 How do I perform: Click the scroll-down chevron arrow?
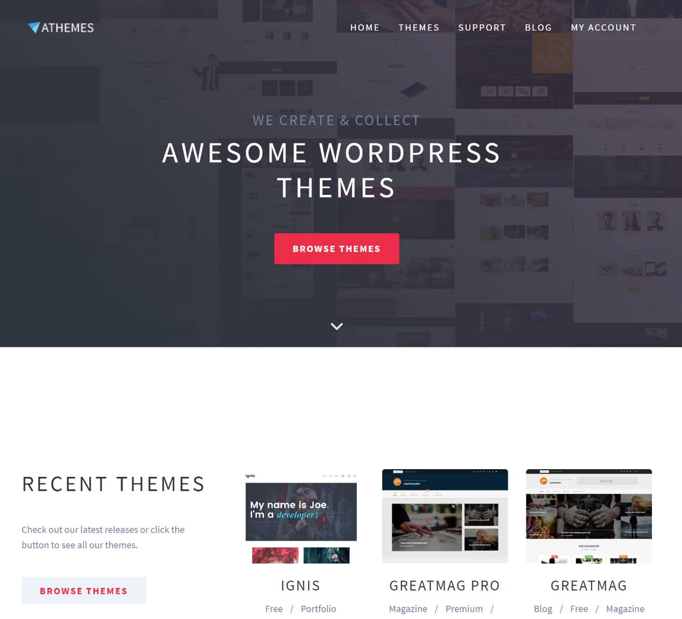337,326
